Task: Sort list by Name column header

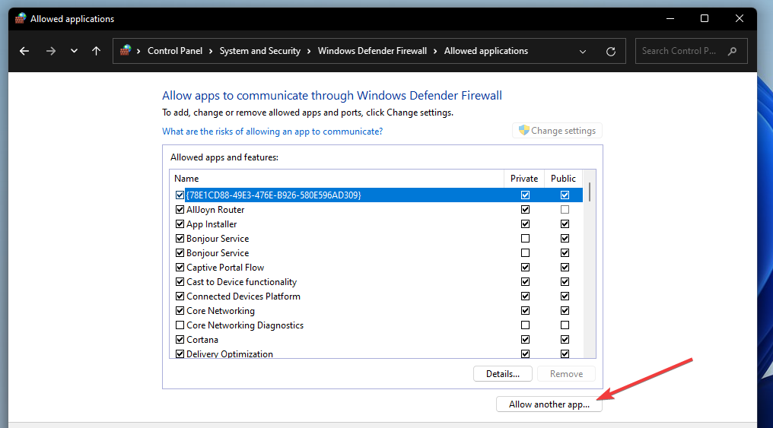Action: coord(337,179)
